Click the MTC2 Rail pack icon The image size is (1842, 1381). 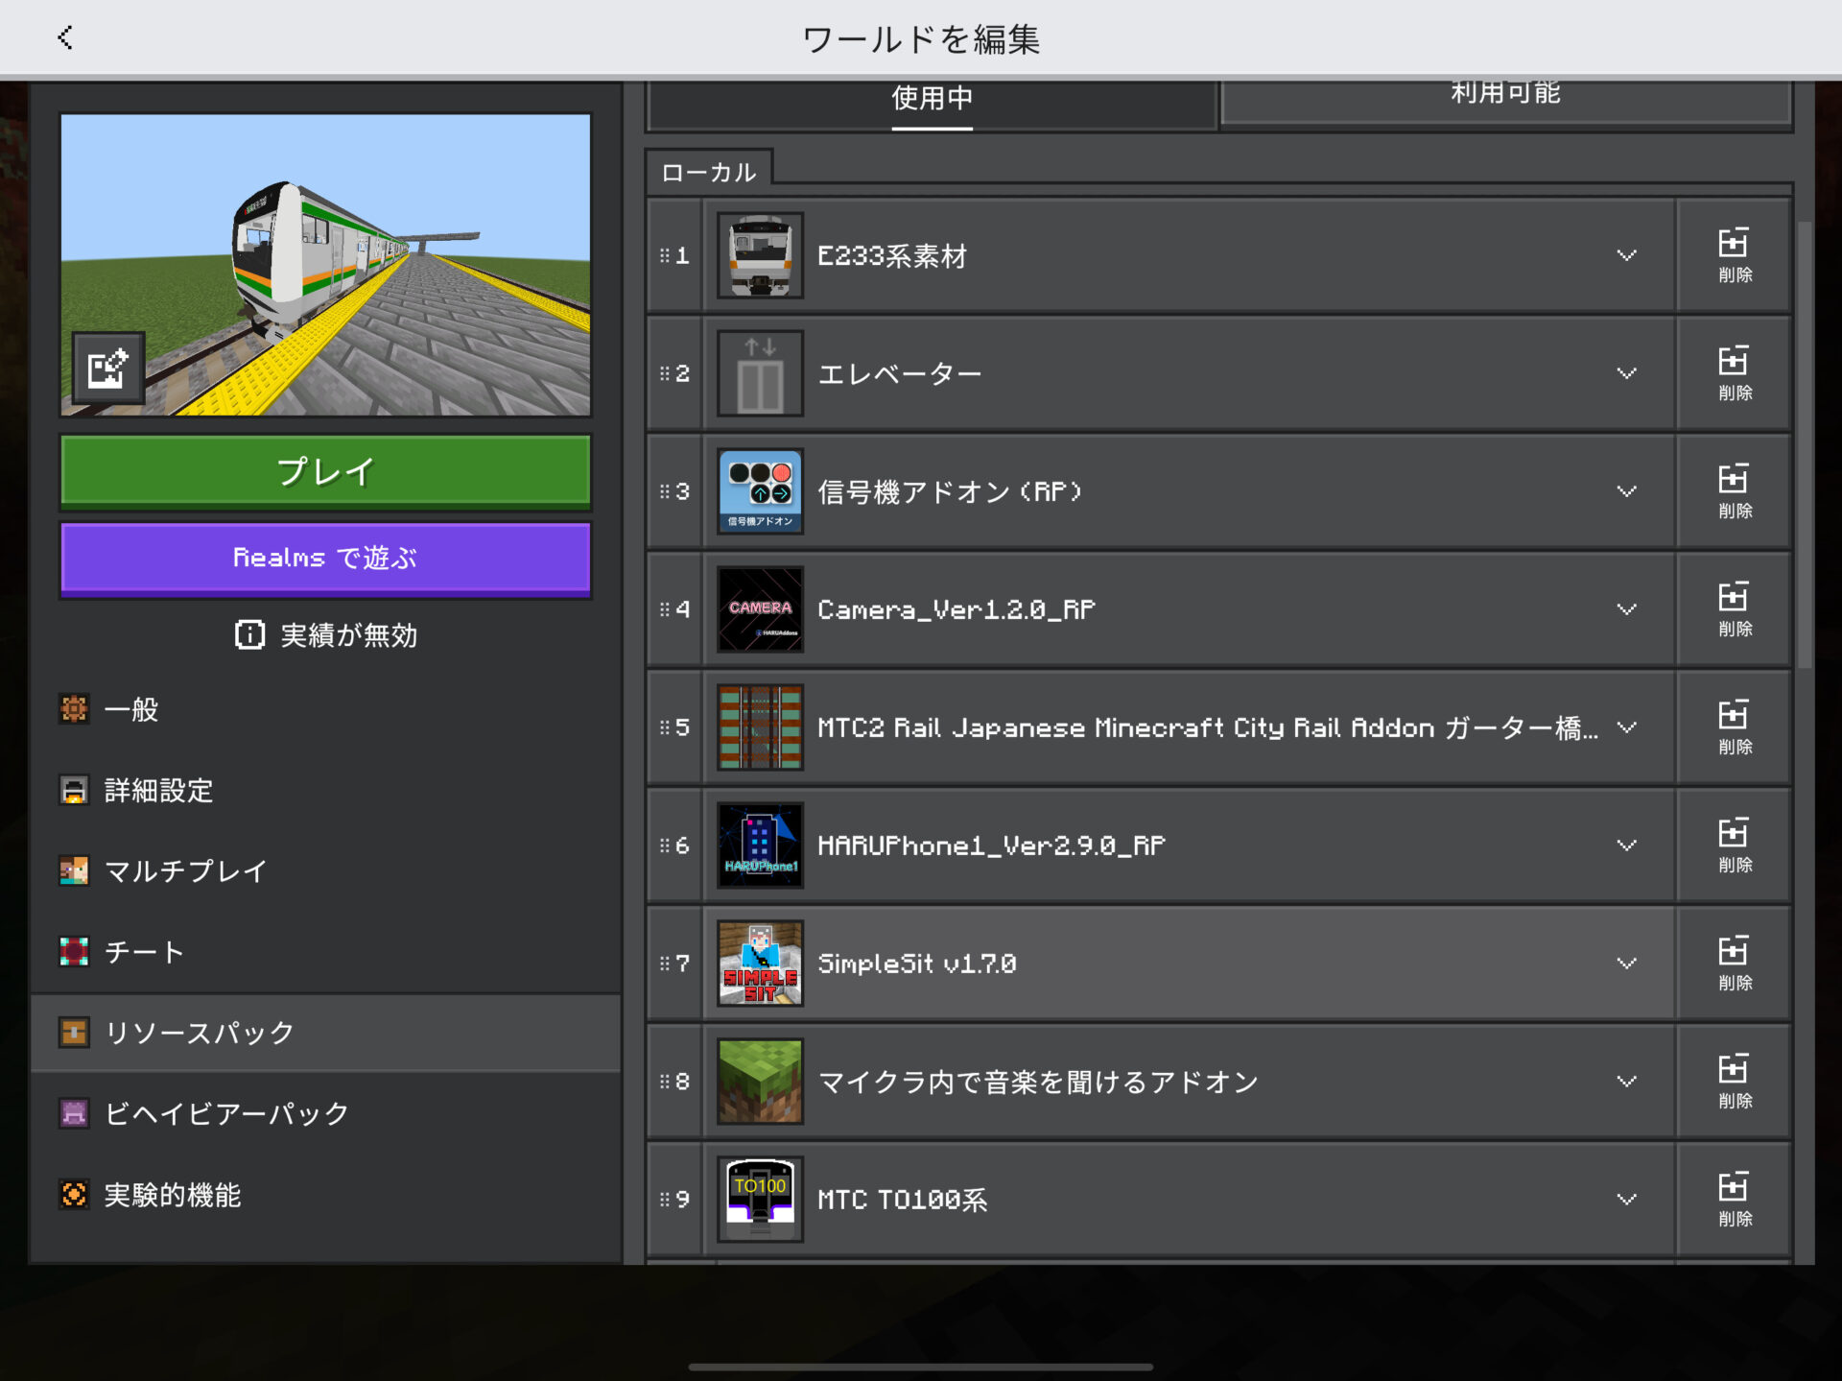click(x=760, y=727)
